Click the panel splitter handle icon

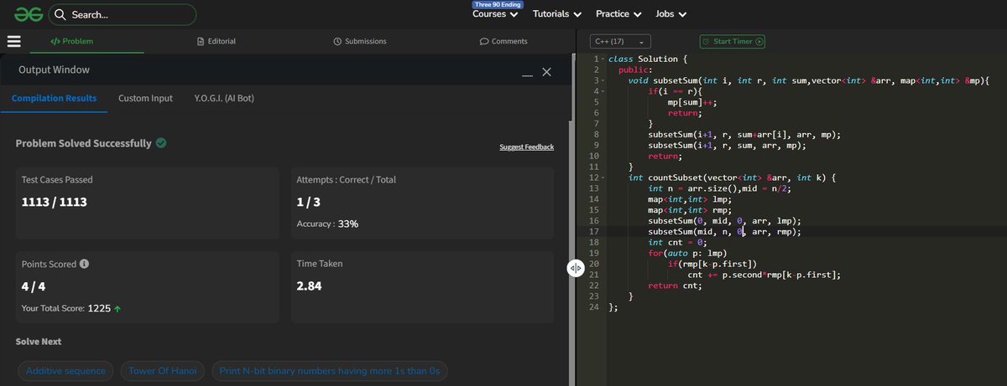(576, 268)
